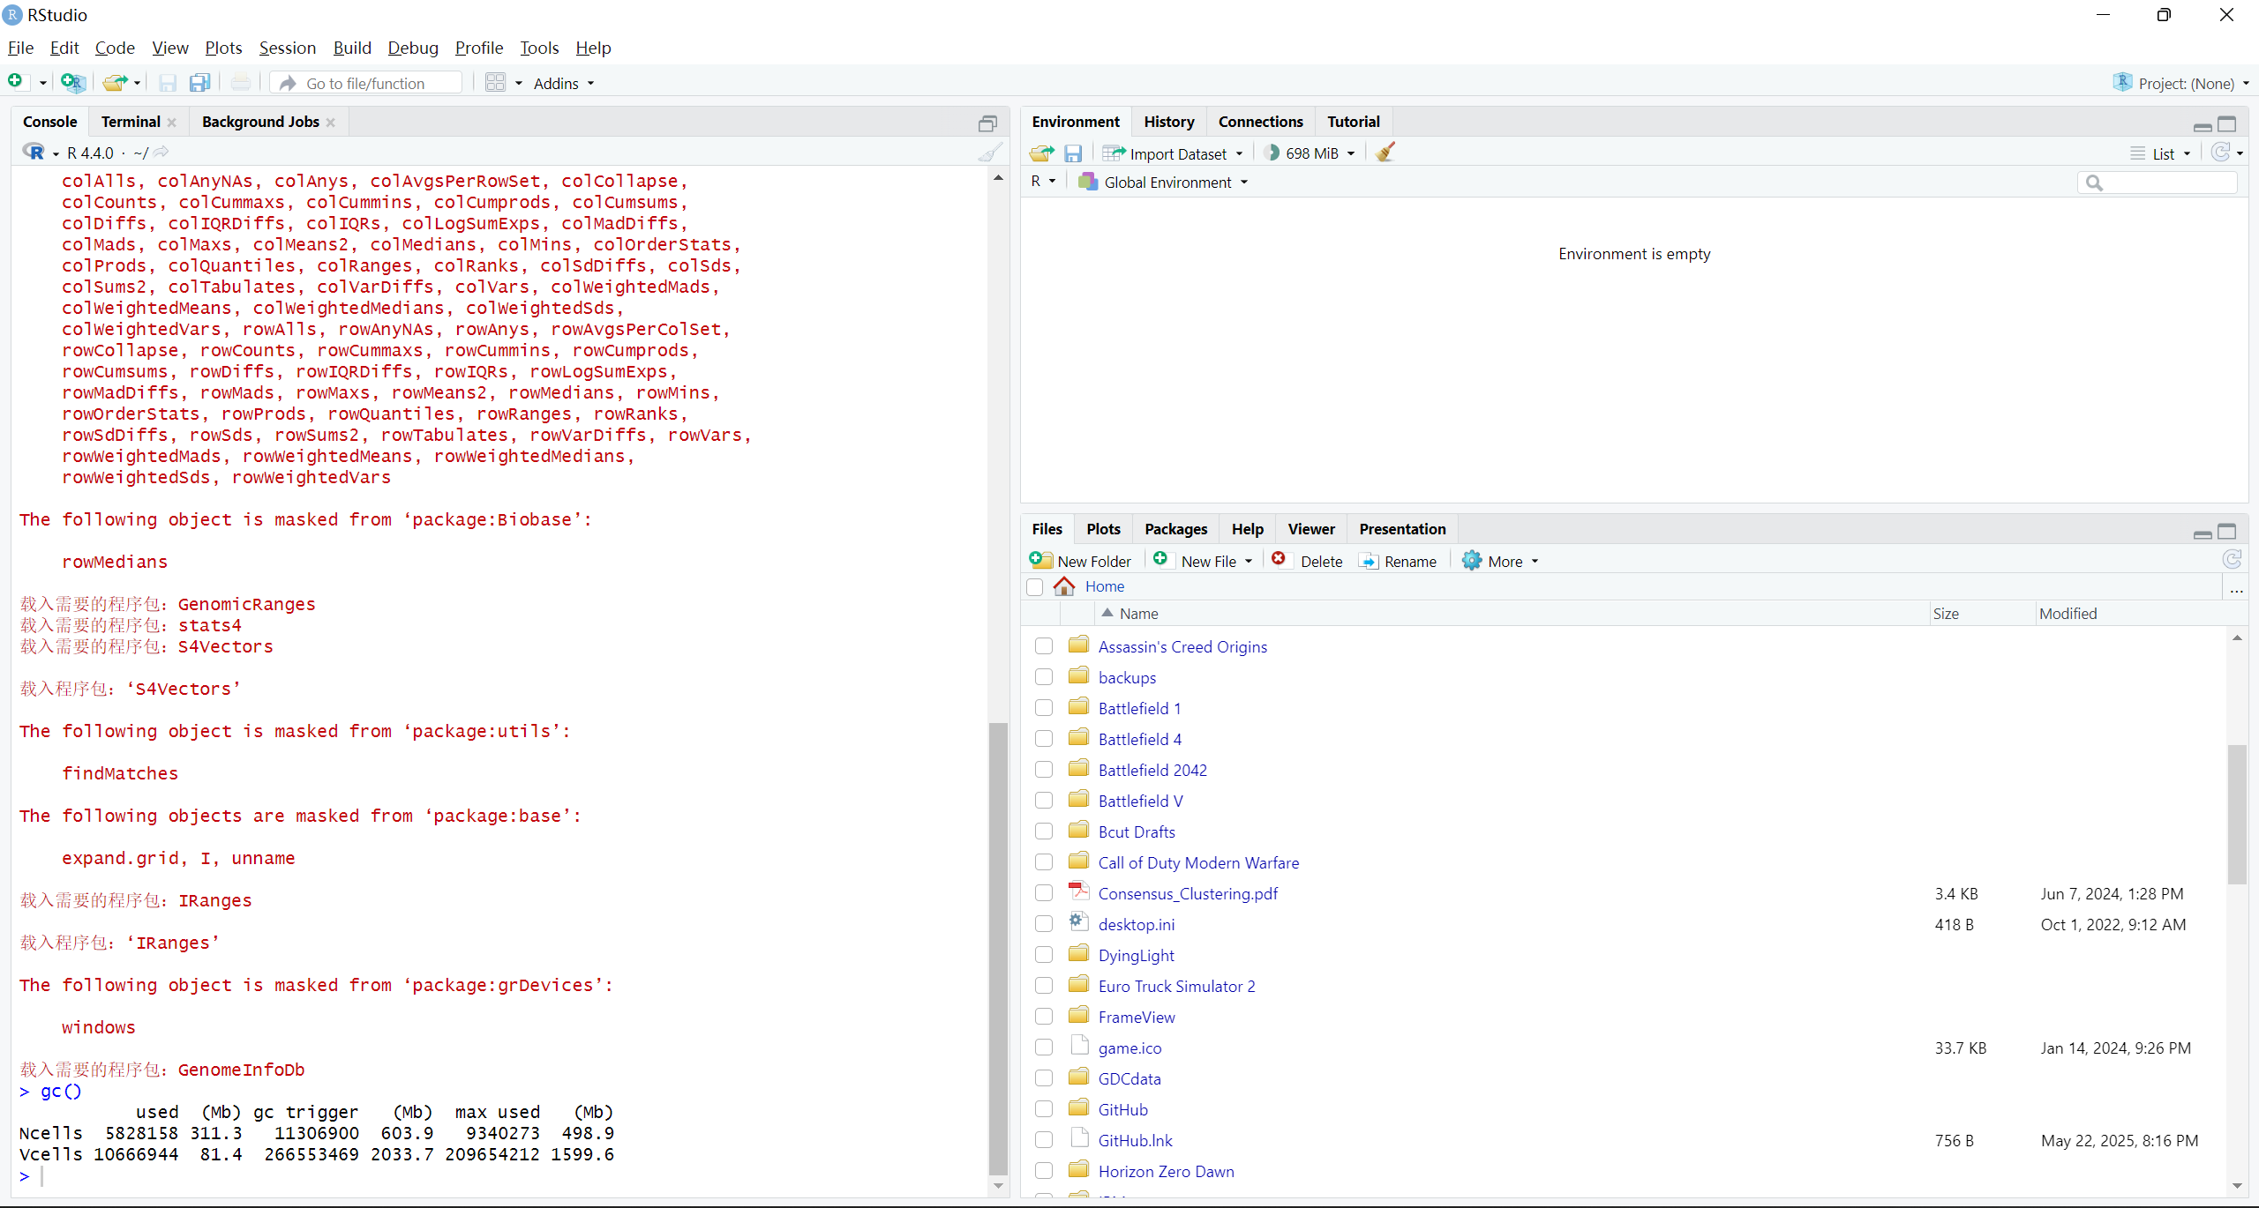Switch to the History tab
This screenshot has width=2259, height=1208.
click(1168, 122)
